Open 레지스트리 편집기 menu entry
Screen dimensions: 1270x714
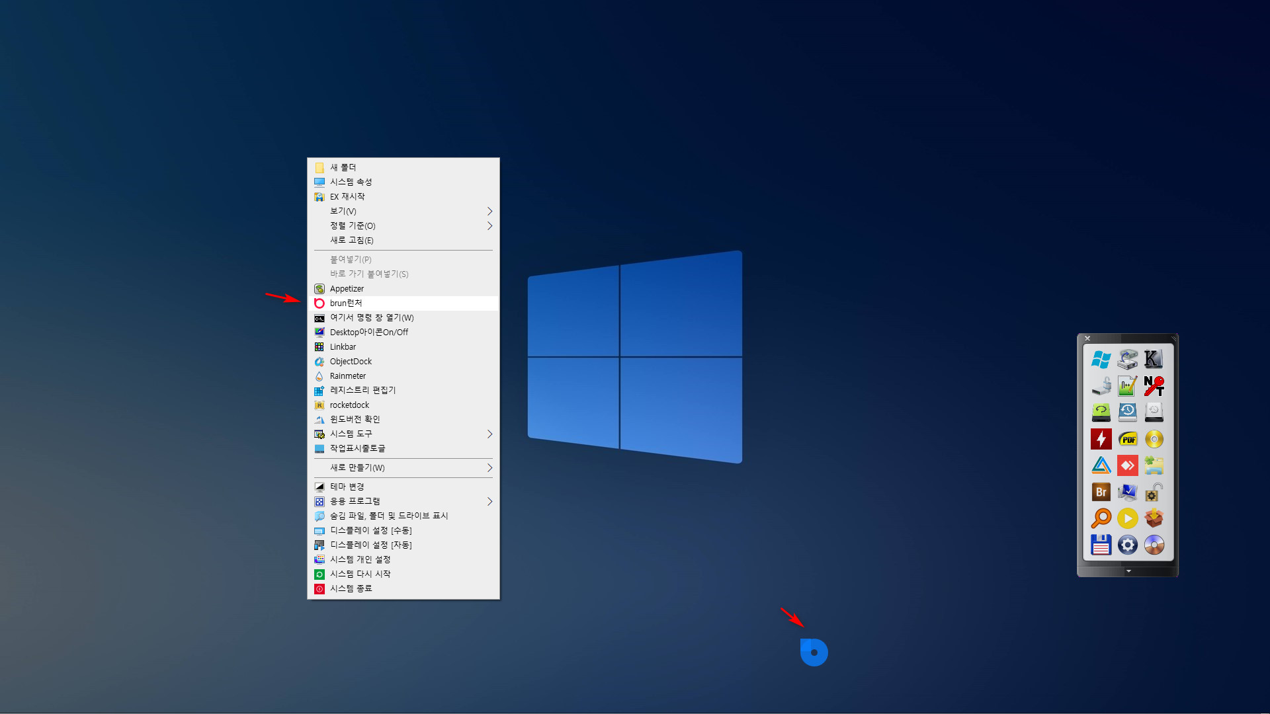403,391
